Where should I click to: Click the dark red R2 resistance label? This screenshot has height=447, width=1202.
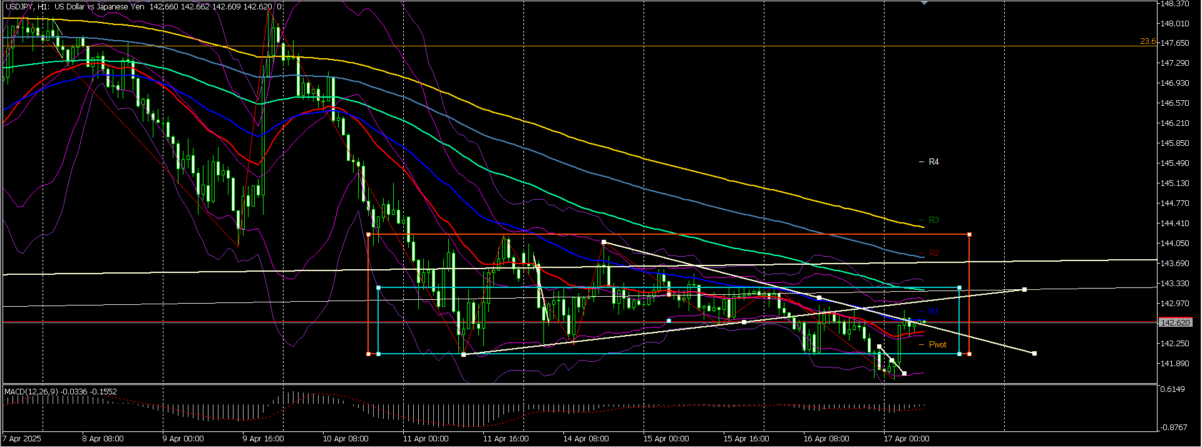click(933, 254)
